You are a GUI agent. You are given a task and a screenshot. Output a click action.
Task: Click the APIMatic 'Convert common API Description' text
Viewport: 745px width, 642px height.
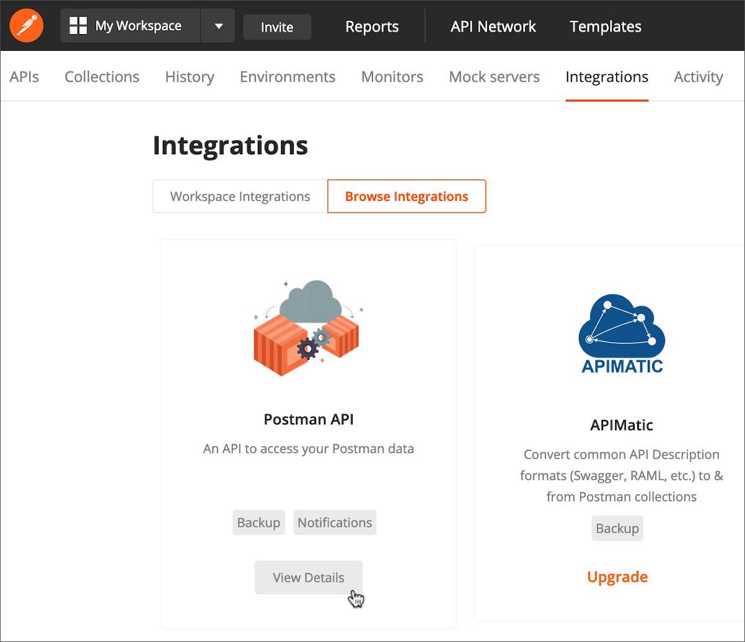pos(622,475)
